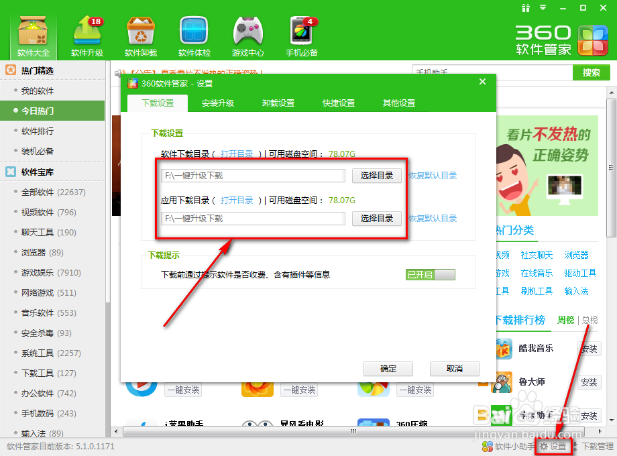Disable the 已开启 download prompt toggle

pos(430,274)
